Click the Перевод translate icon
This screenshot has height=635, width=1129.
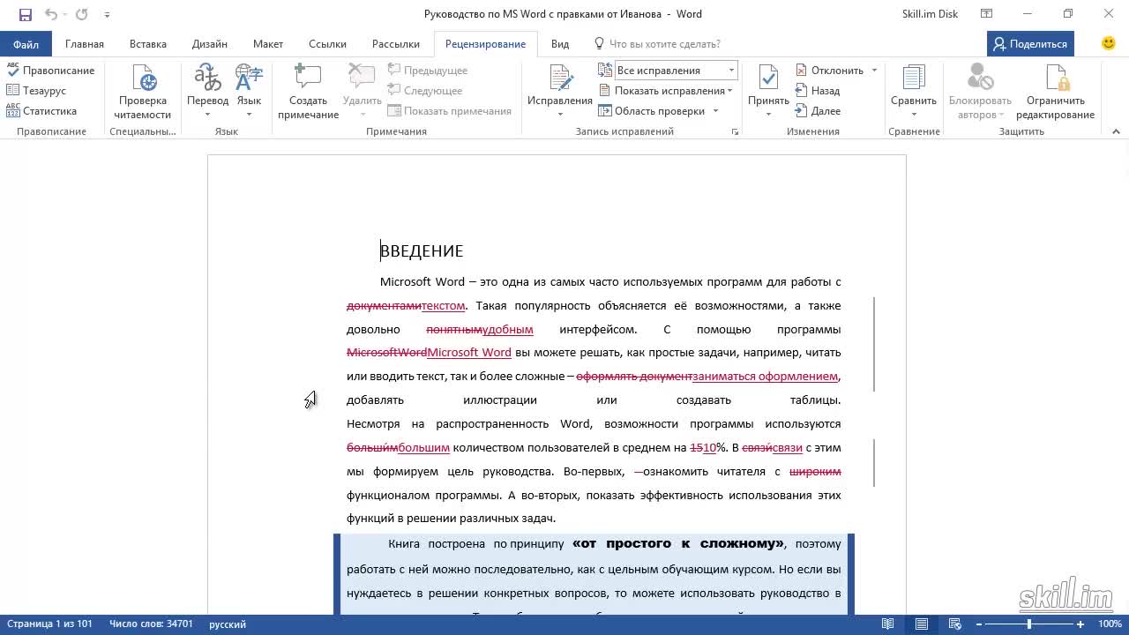(207, 78)
